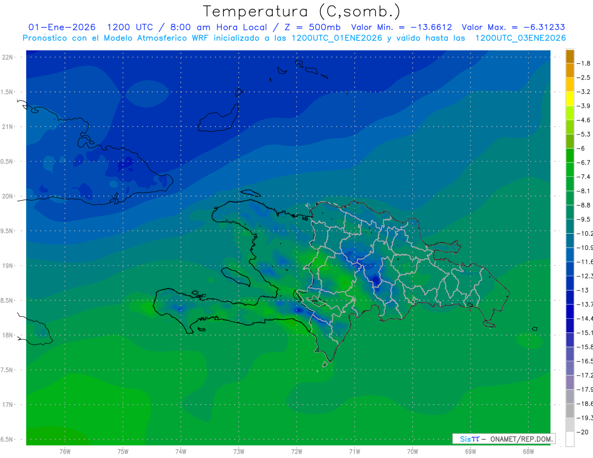Click the colorbar label "-18.6"
This screenshot has width=593, height=458.
(585, 404)
